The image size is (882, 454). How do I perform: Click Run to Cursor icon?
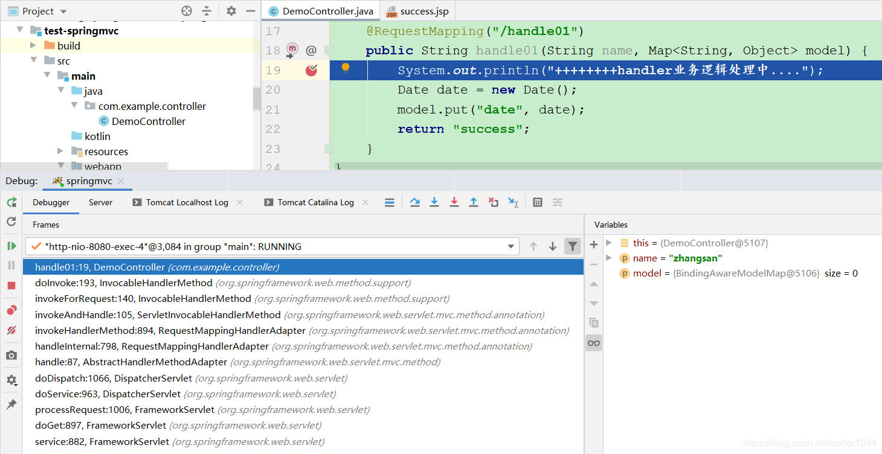[513, 202]
